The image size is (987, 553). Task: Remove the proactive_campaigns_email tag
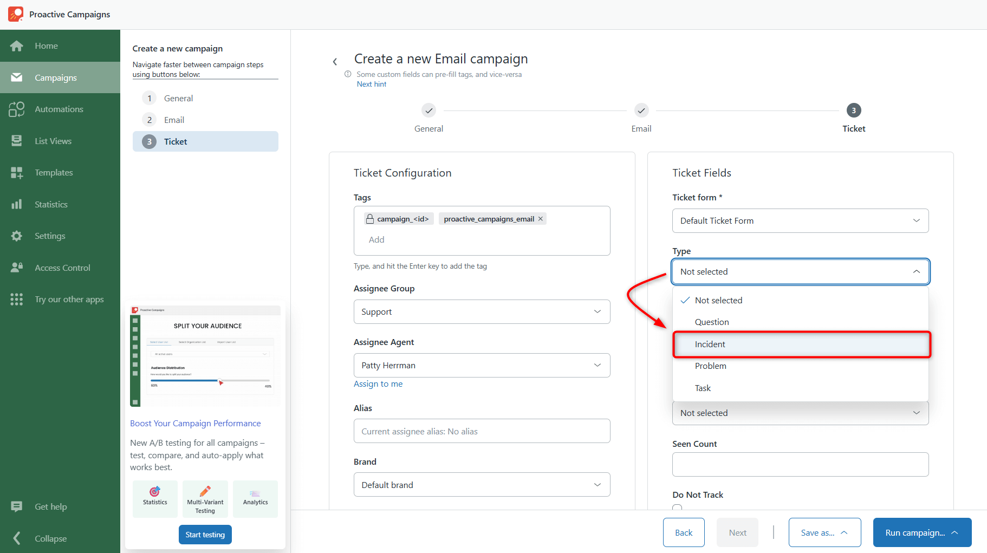(x=540, y=218)
